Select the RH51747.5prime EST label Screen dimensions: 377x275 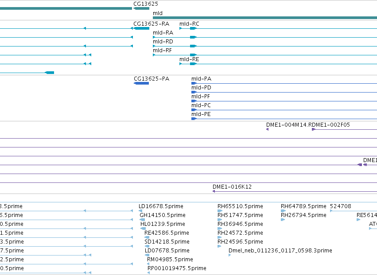(240, 215)
